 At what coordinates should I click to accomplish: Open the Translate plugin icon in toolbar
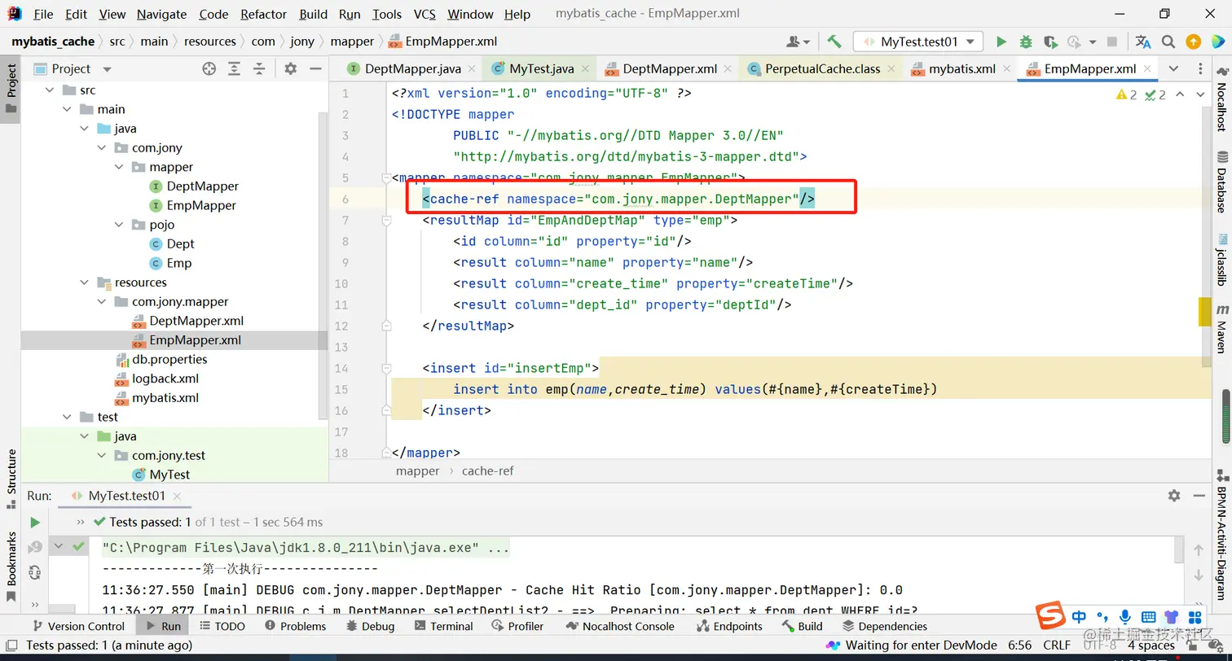(1143, 42)
